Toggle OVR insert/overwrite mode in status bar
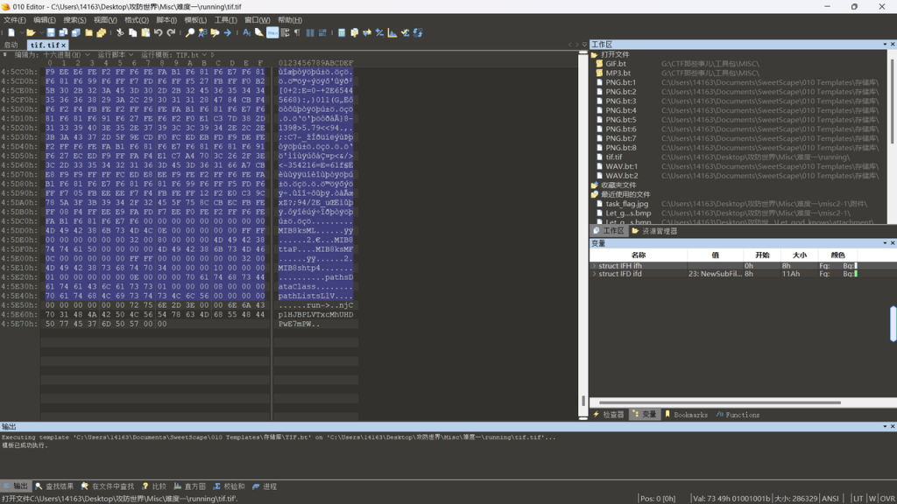The height and width of the screenshot is (504, 897). [x=886, y=499]
